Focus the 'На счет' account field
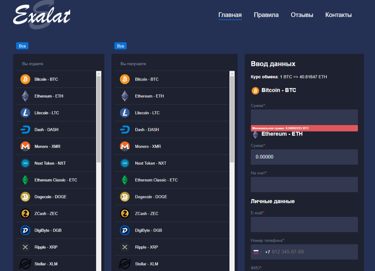The image size is (375, 271). click(304, 184)
